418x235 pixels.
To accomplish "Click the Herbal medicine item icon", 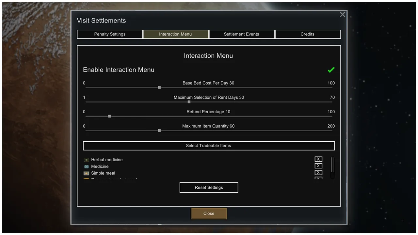I will point(86,160).
